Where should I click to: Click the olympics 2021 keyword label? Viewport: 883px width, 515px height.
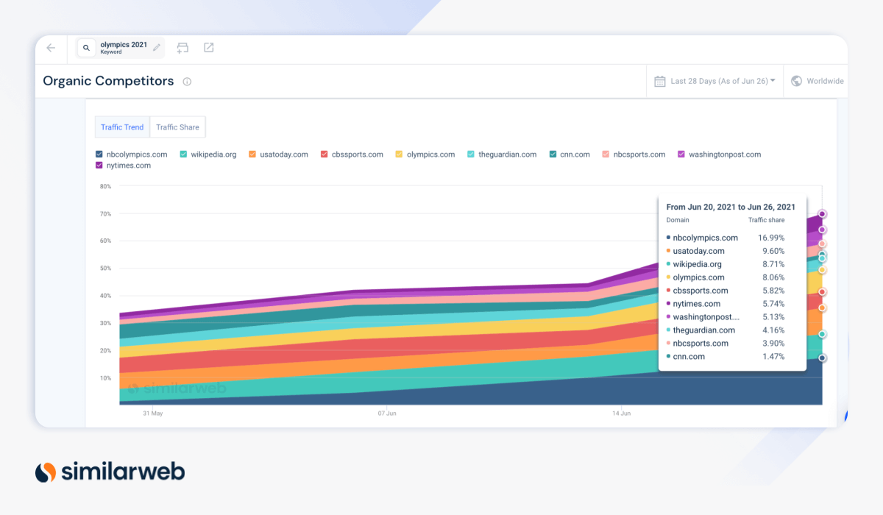click(124, 45)
